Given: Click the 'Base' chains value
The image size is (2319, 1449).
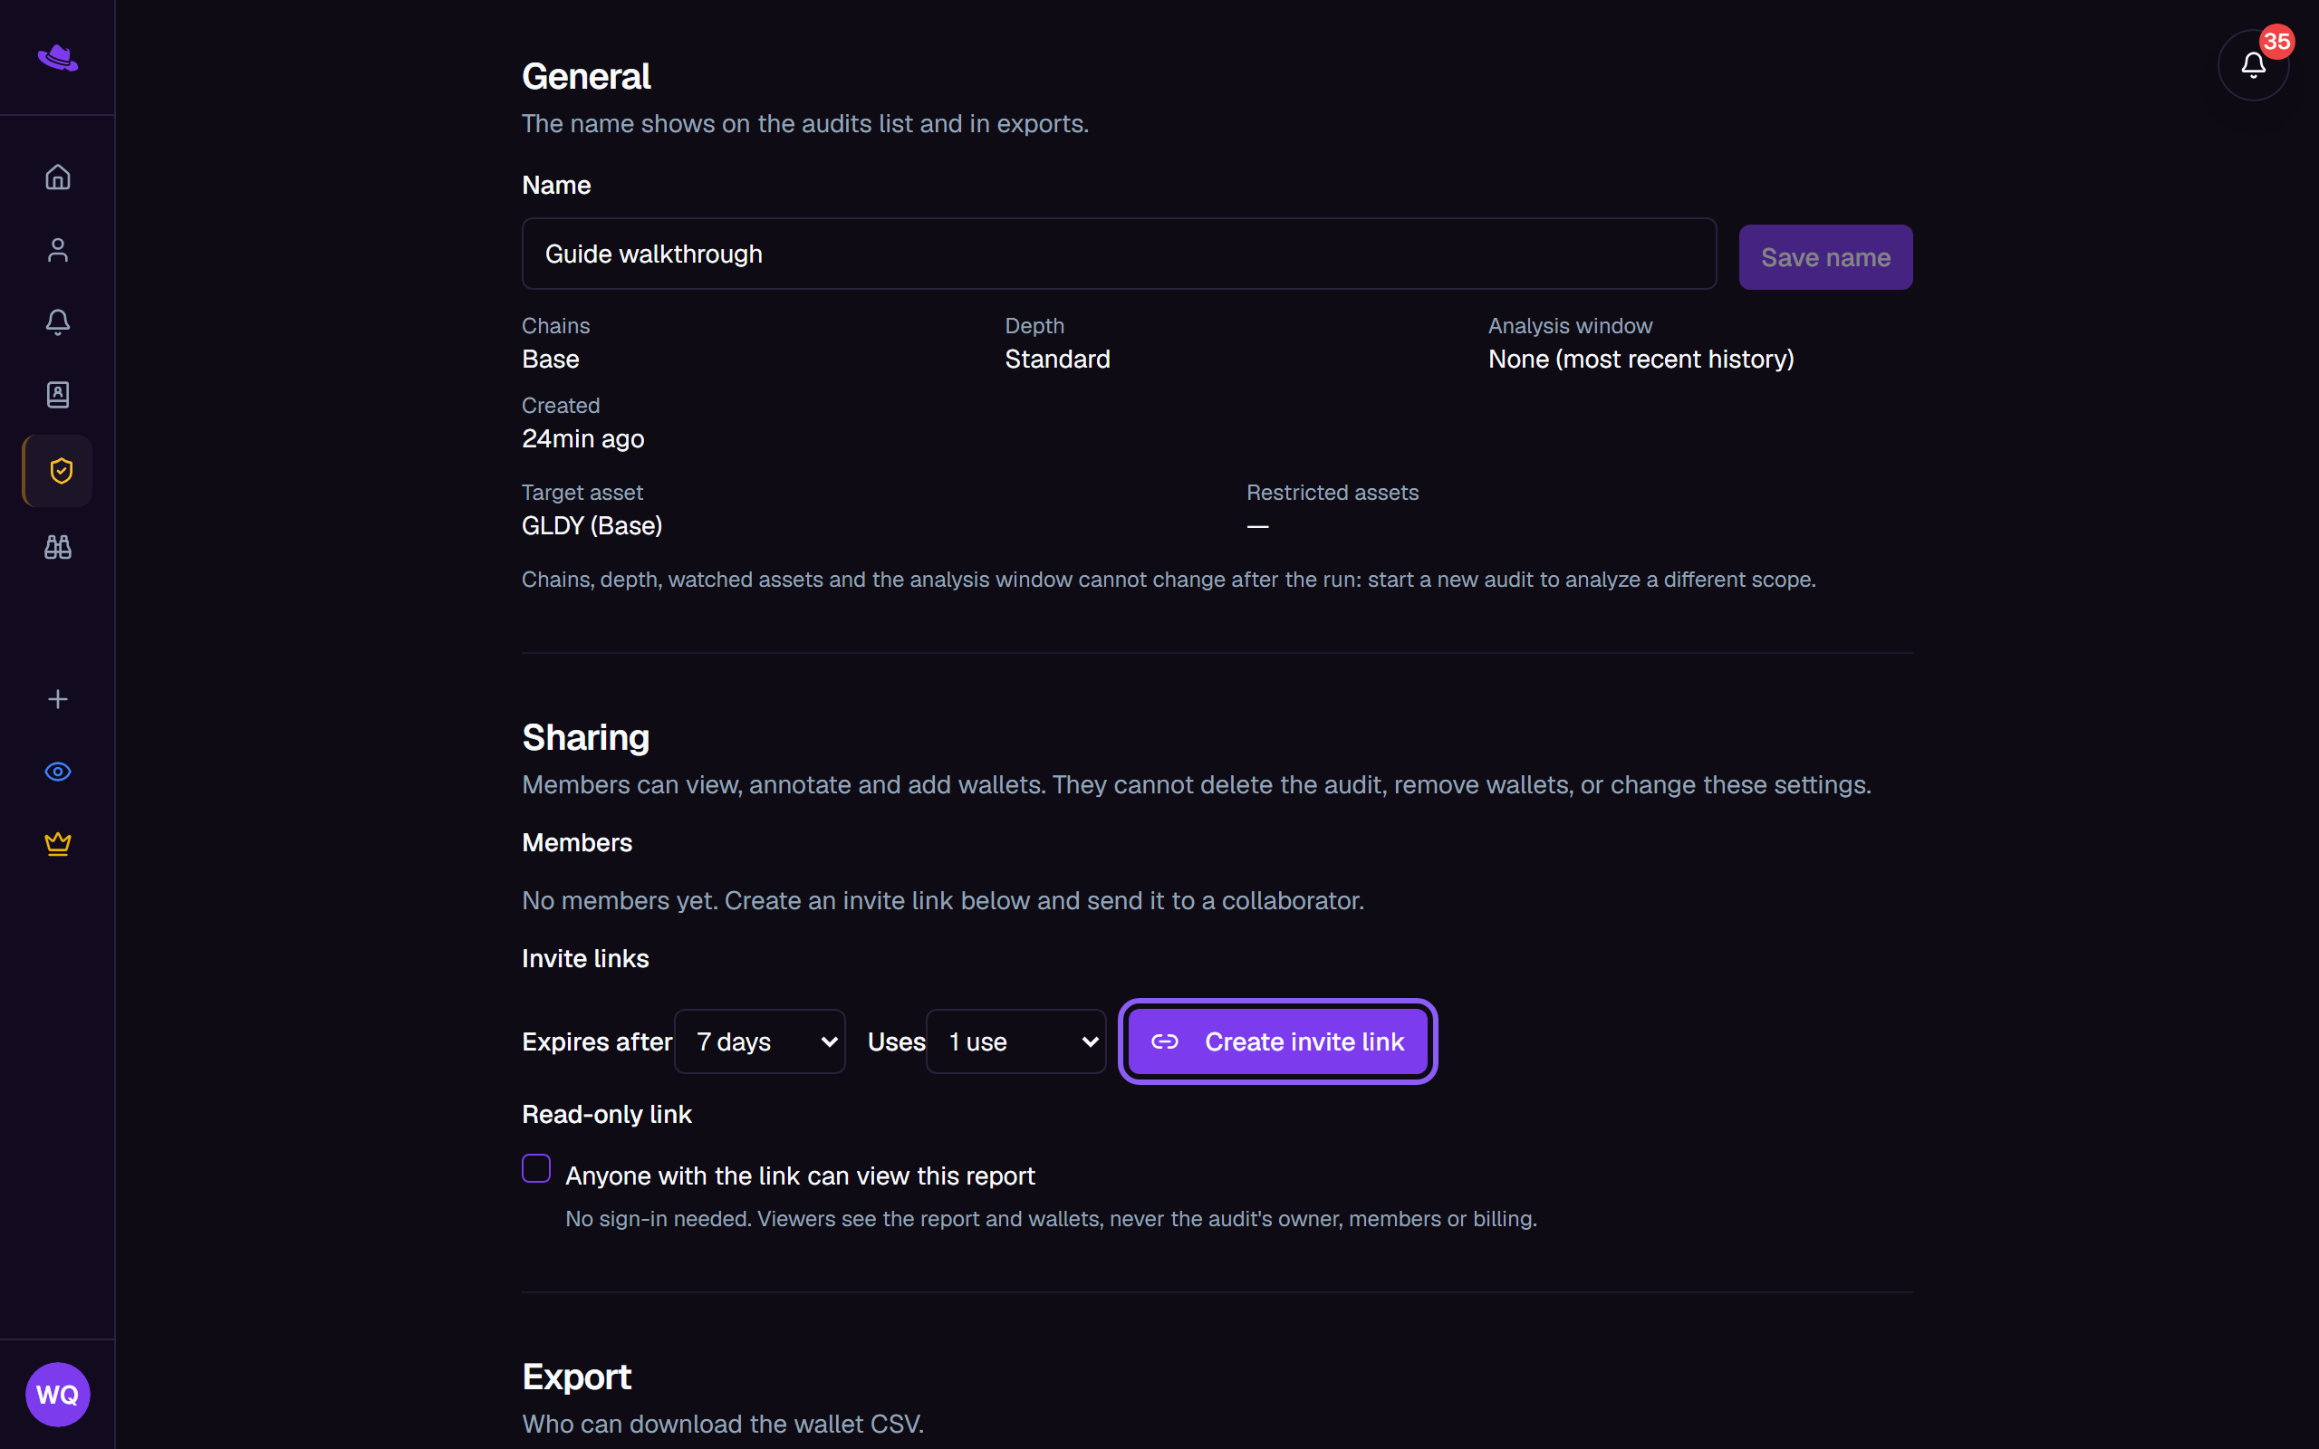Looking at the screenshot, I should coord(550,360).
